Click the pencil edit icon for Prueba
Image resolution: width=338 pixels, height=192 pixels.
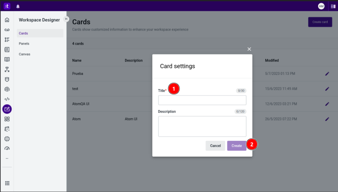327,74
